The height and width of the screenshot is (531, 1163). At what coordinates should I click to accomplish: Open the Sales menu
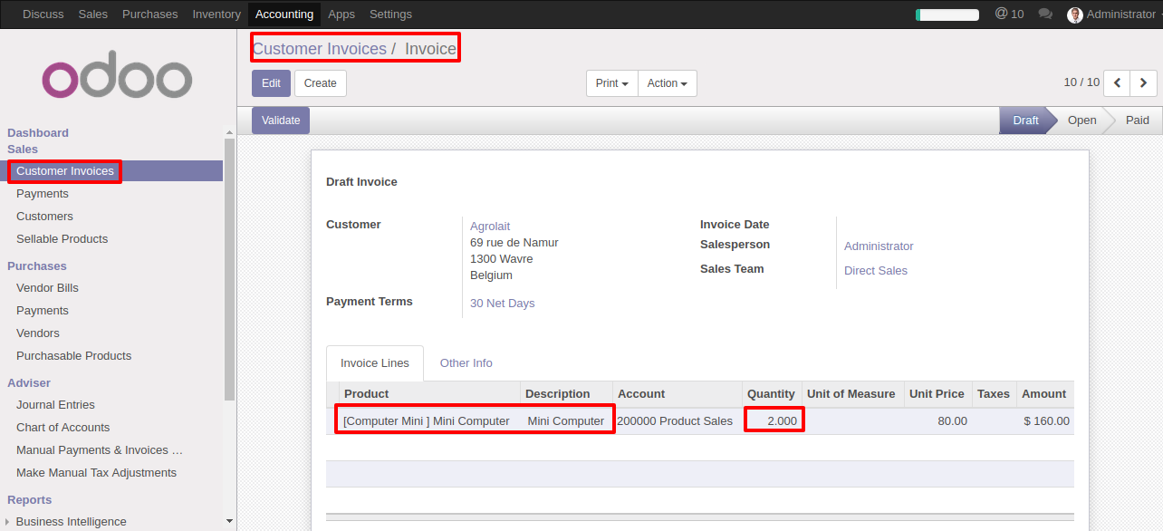tap(93, 14)
